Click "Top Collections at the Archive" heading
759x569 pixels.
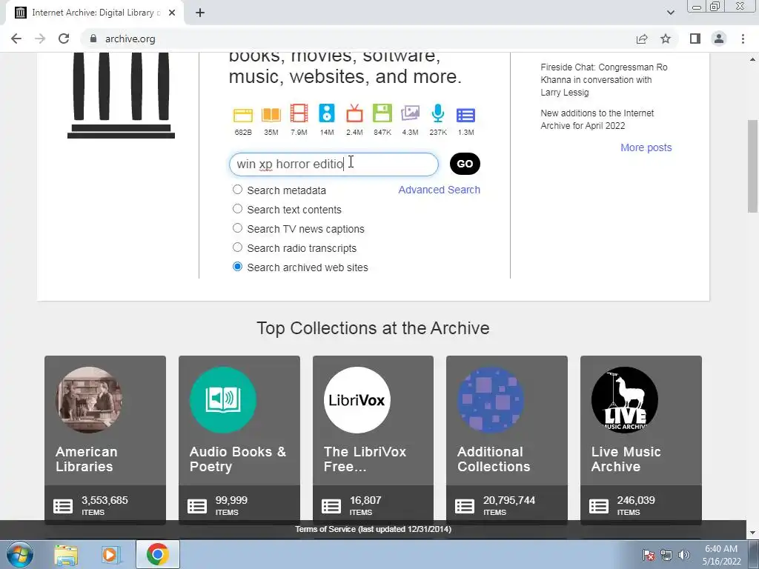[x=373, y=328]
